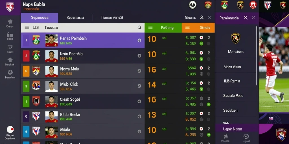
Task: Open the gear settings icon in left sidebar
Action: coord(10,72)
